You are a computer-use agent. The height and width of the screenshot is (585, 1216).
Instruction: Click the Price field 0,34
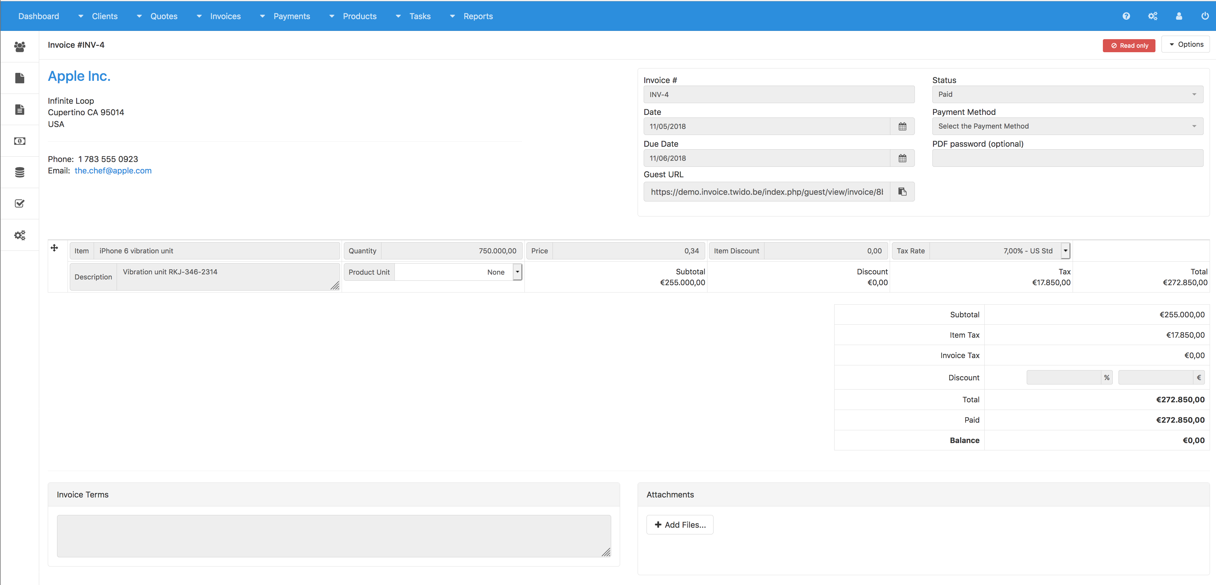[x=629, y=251]
